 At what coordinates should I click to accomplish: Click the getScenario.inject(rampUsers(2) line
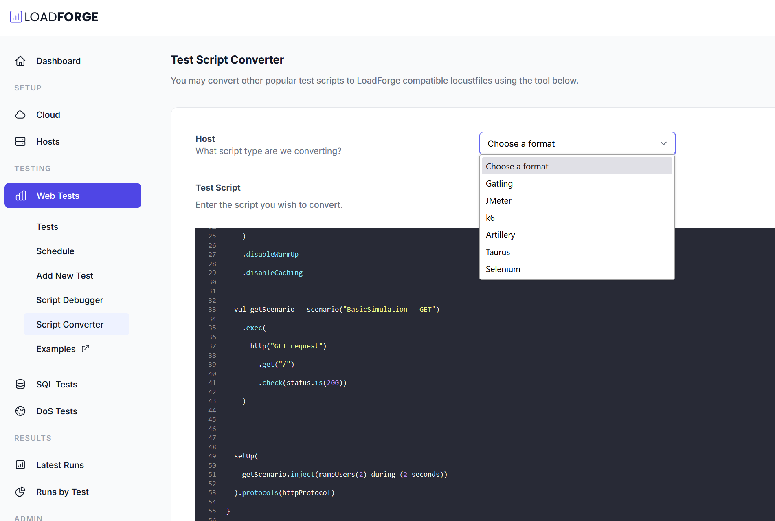[345, 474]
